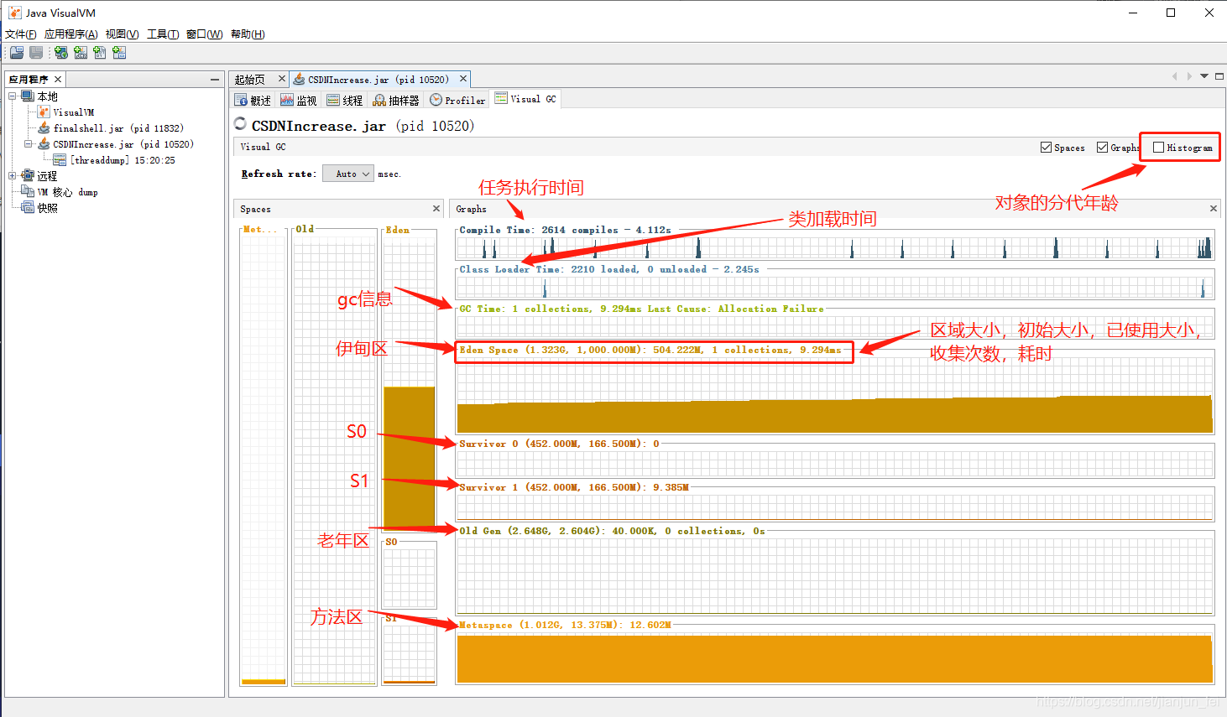Click the Add VM Coredump toolbar icon
The image size is (1227, 717).
(100, 53)
